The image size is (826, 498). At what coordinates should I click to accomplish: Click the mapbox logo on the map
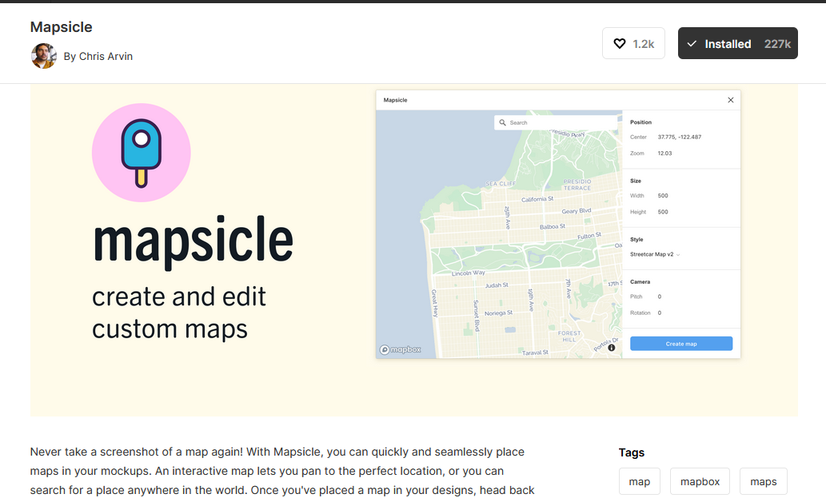pyautogui.click(x=401, y=349)
